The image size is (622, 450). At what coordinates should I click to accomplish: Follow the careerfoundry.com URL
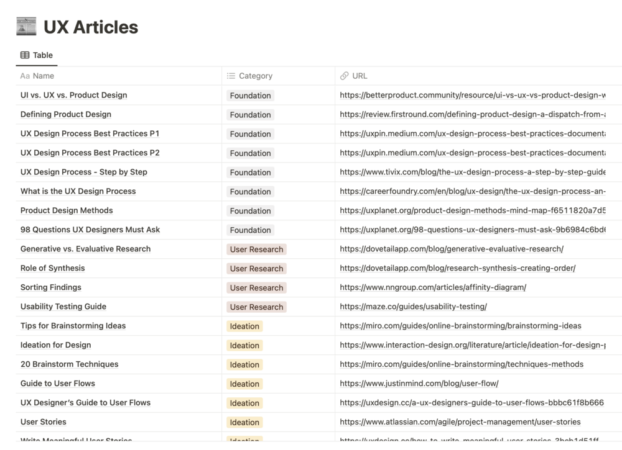[473, 191]
